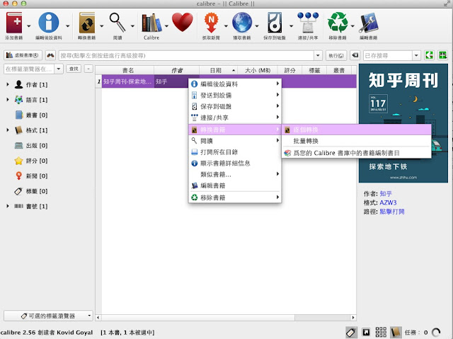453x339 pixels.
Task: Open saved searches dropdown
Action: pos(416,55)
